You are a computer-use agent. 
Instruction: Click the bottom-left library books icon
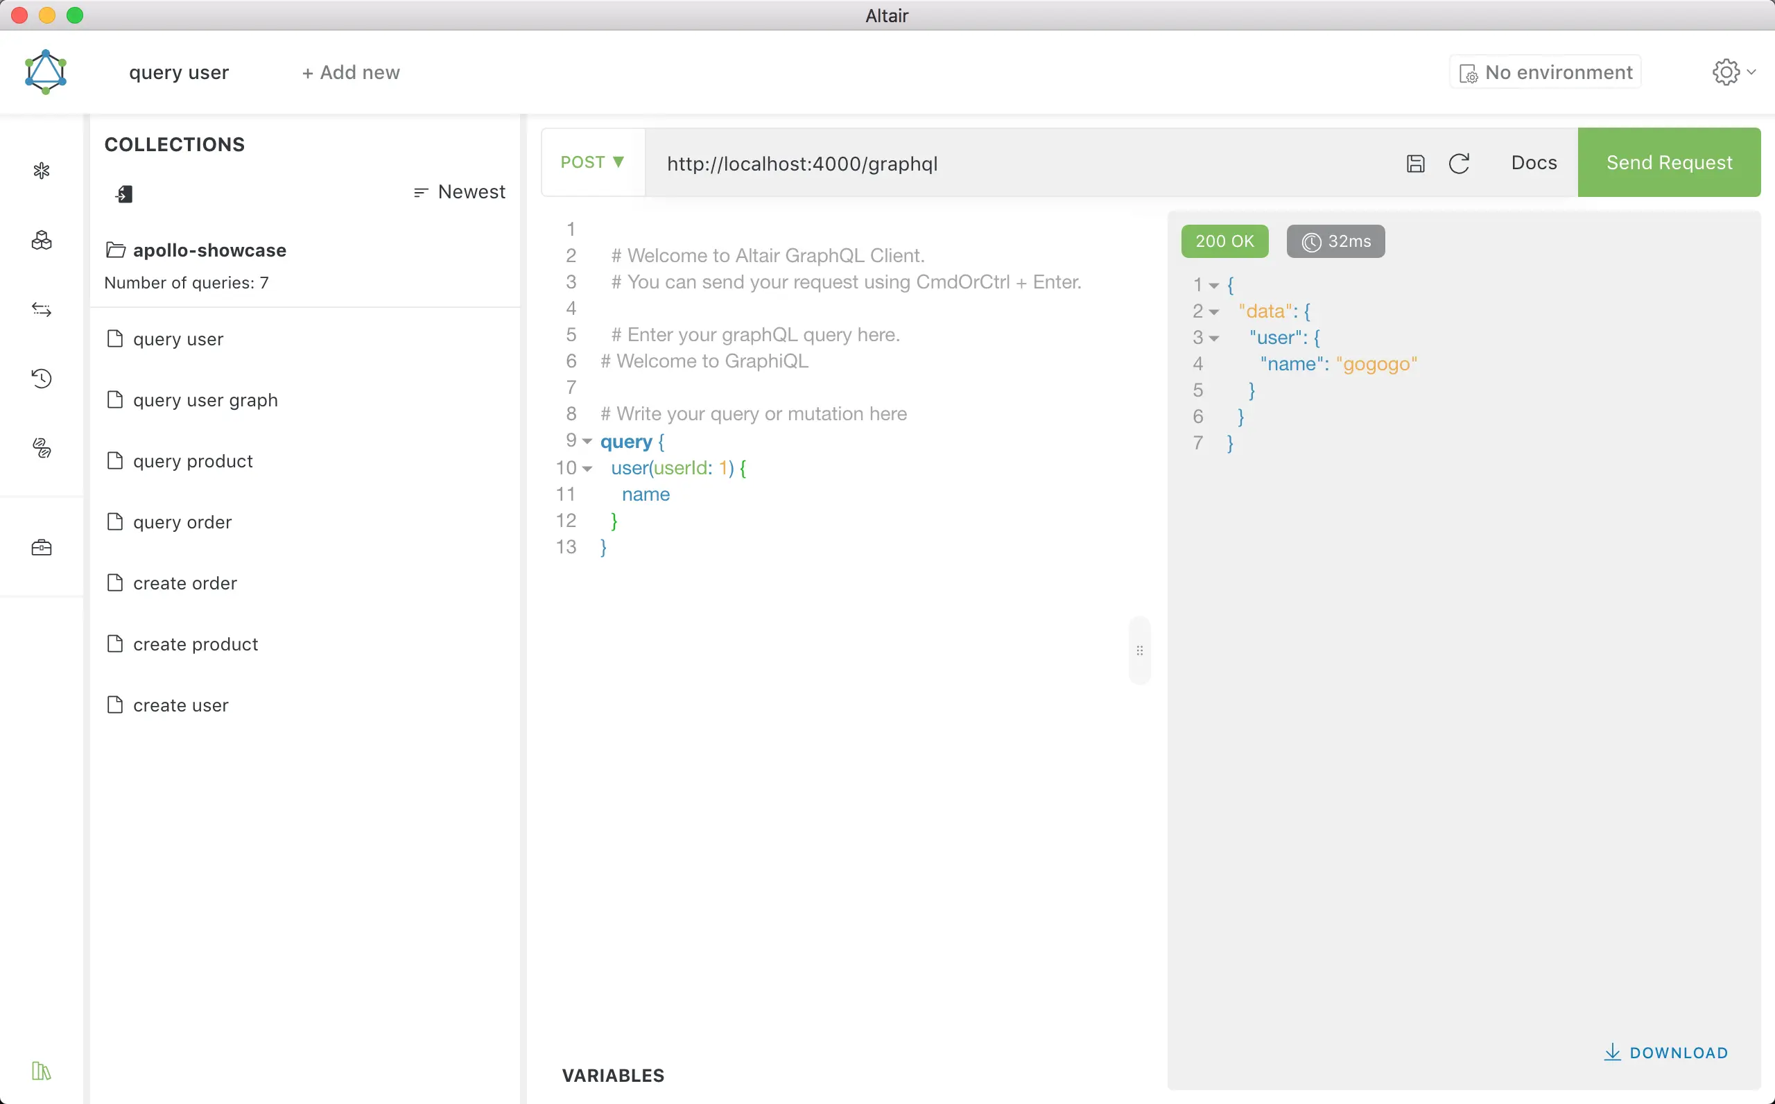pos(42,1071)
